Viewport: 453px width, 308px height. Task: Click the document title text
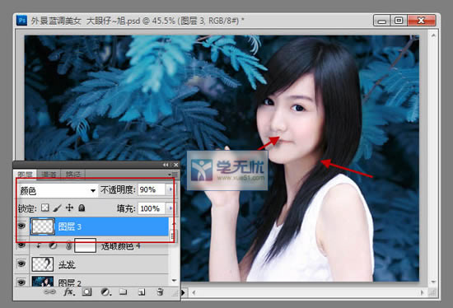[138, 21]
